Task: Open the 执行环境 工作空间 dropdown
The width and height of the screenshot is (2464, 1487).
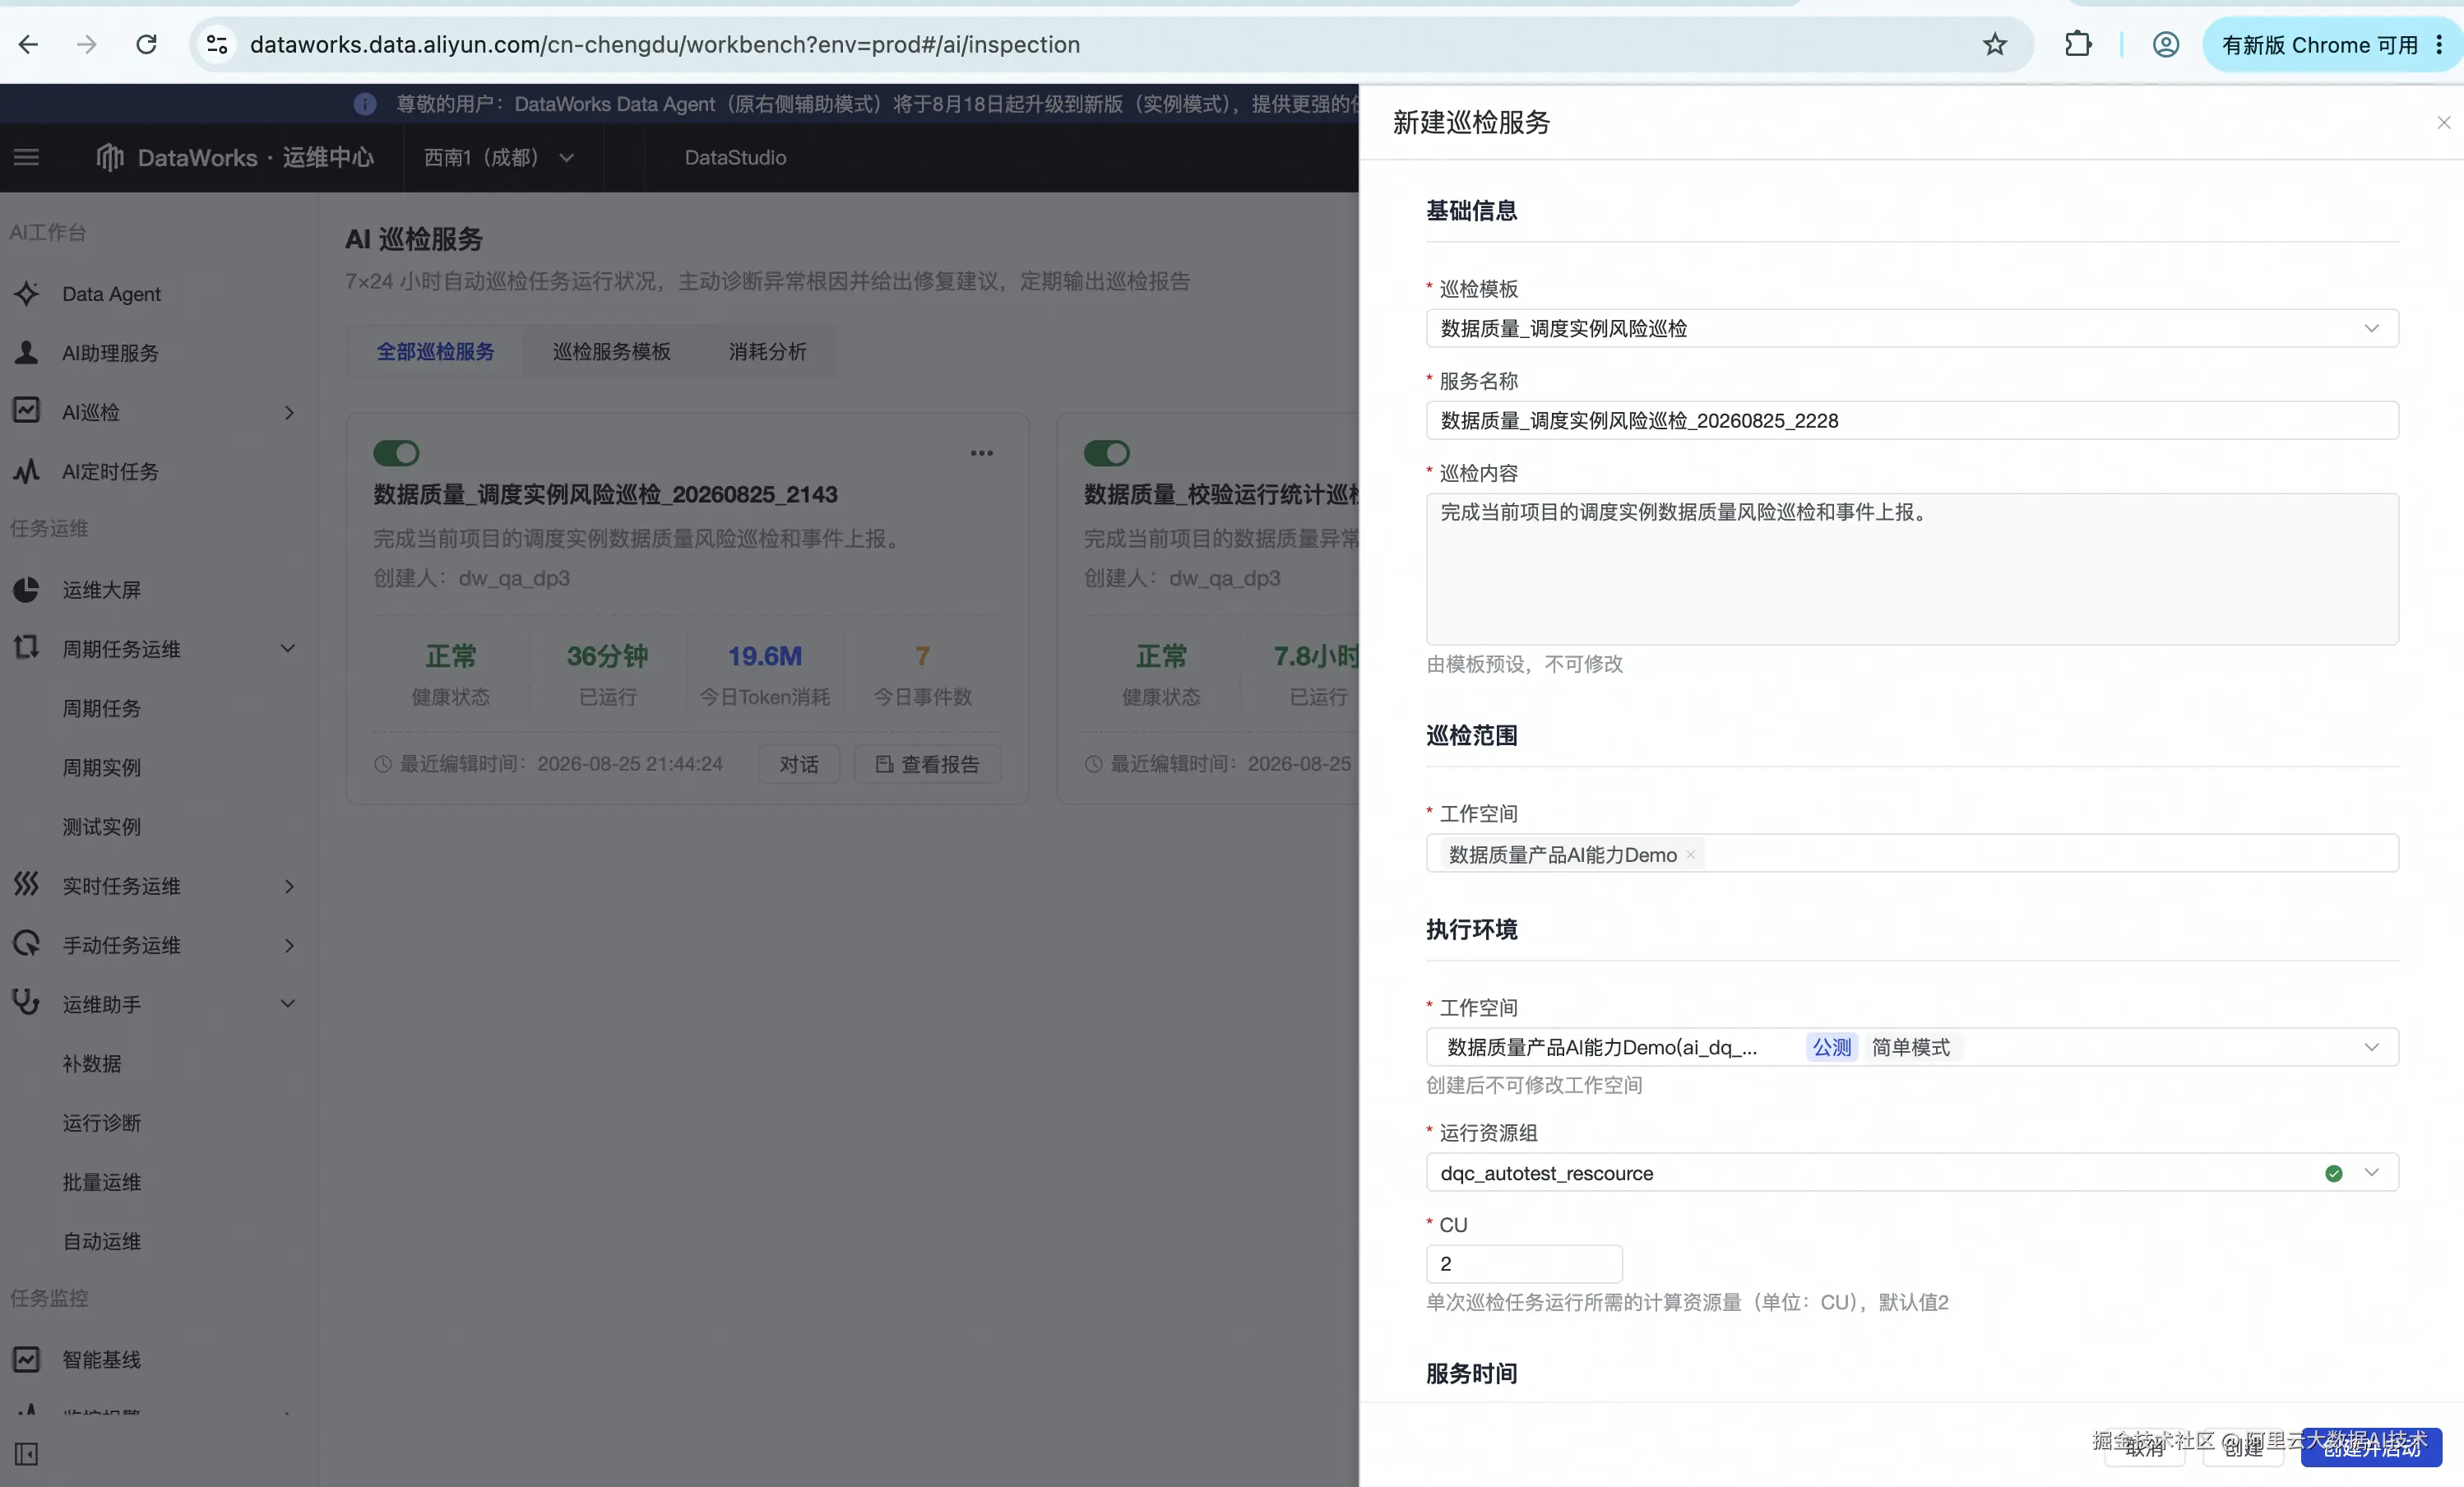Action: pos(1911,1047)
